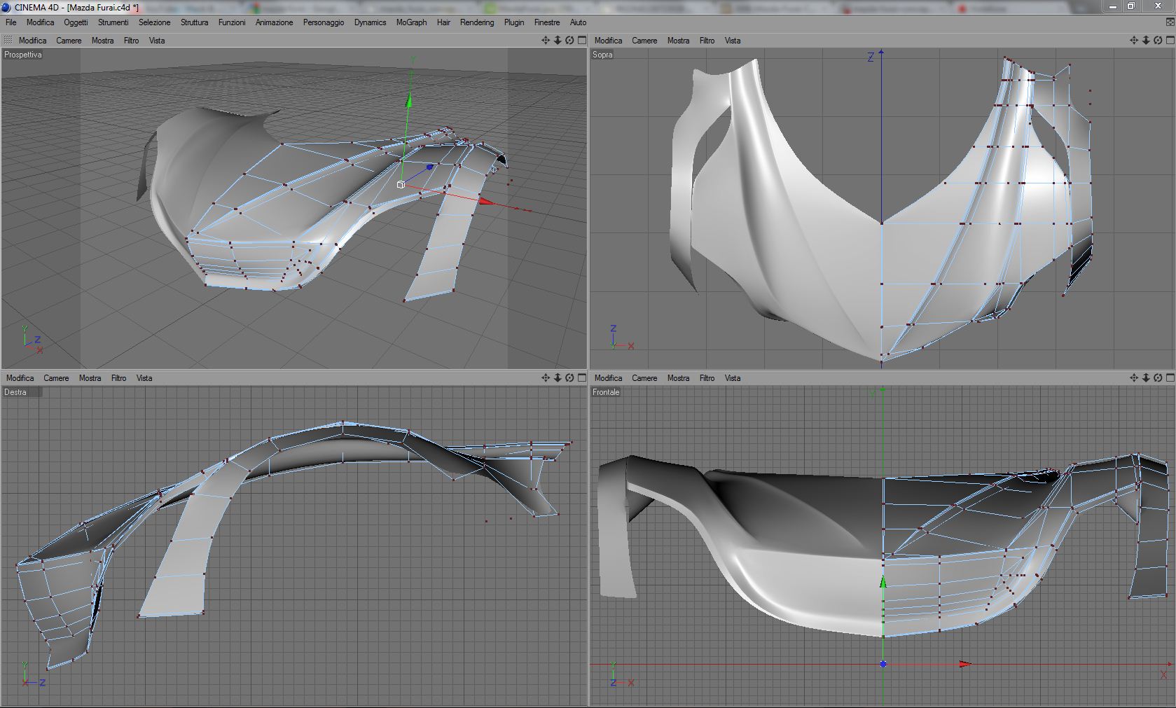The width and height of the screenshot is (1176, 708).
Task: Click the zoom arrow icon in Prospettiva viewport
Action: pyautogui.click(x=558, y=41)
